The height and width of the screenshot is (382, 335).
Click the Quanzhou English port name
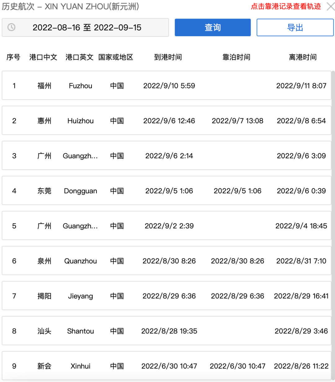click(80, 261)
